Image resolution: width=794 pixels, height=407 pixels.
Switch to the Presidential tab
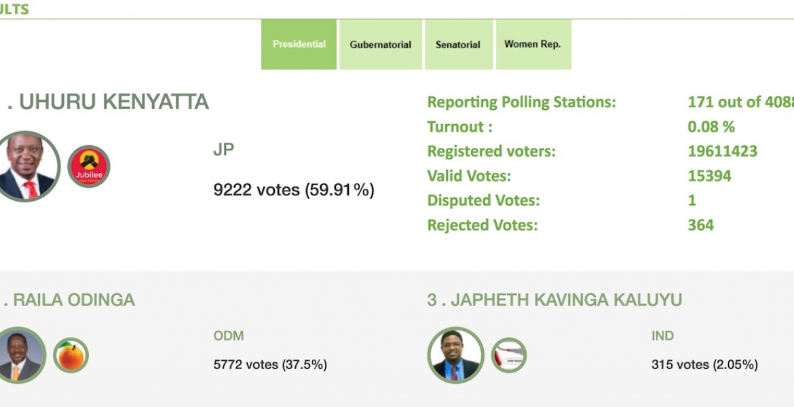pos(298,43)
